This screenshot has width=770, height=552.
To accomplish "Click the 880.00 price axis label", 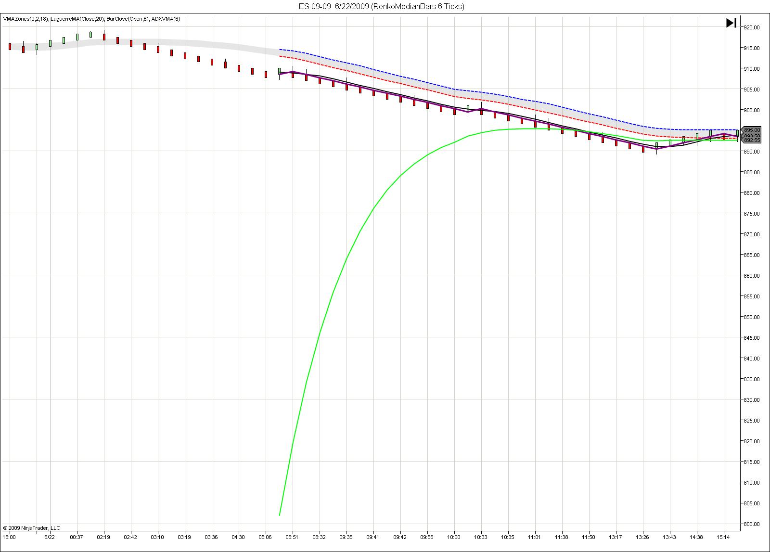I will pyautogui.click(x=752, y=193).
